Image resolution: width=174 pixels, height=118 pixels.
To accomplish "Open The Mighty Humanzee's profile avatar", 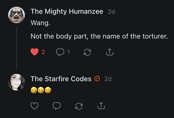I will pos(16,15).
